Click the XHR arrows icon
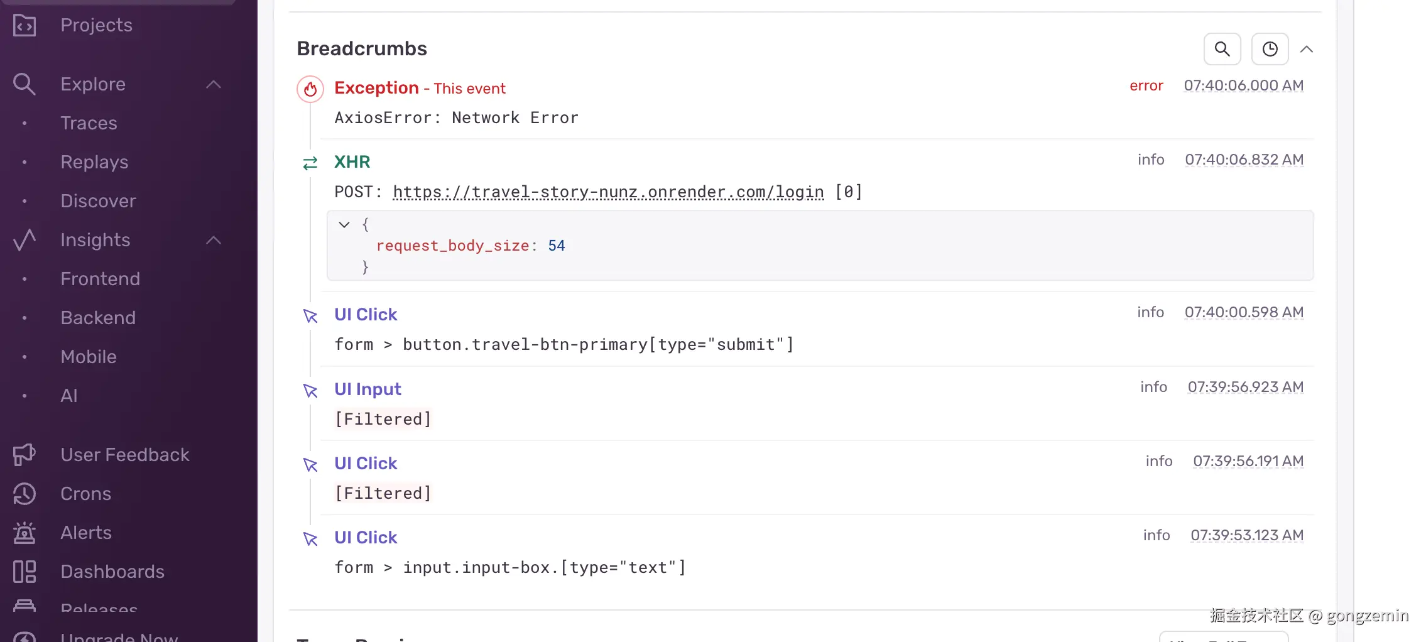 (x=310, y=163)
